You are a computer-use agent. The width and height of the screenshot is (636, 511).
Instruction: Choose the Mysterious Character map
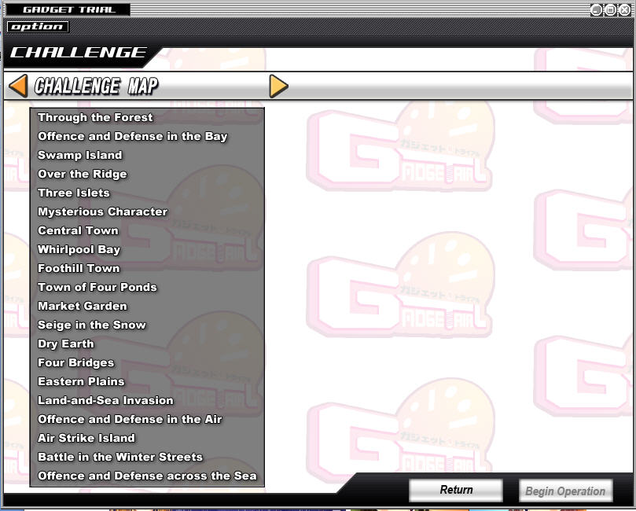tap(103, 211)
